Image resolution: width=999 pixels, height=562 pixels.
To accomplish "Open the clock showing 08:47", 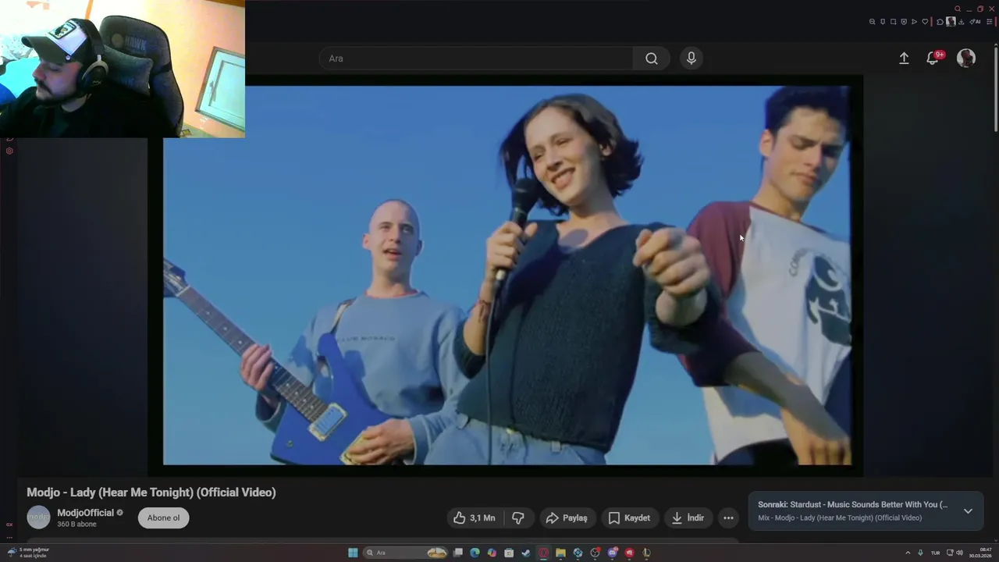I will [x=982, y=553].
